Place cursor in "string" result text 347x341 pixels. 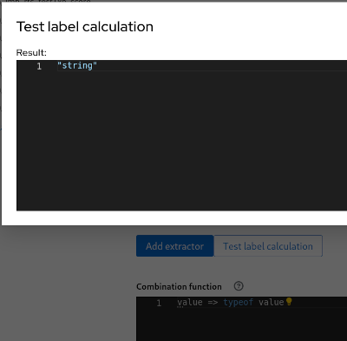77,65
